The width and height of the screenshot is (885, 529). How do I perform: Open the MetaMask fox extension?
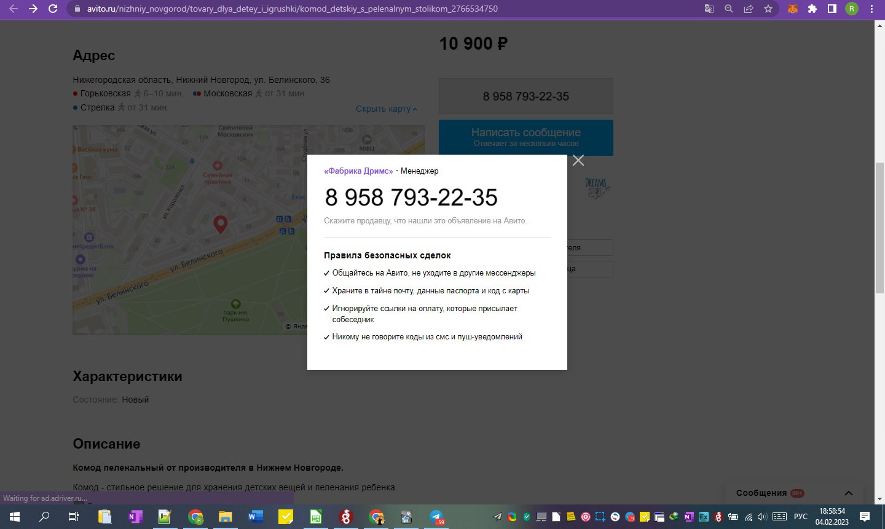click(x=793, y=9)
